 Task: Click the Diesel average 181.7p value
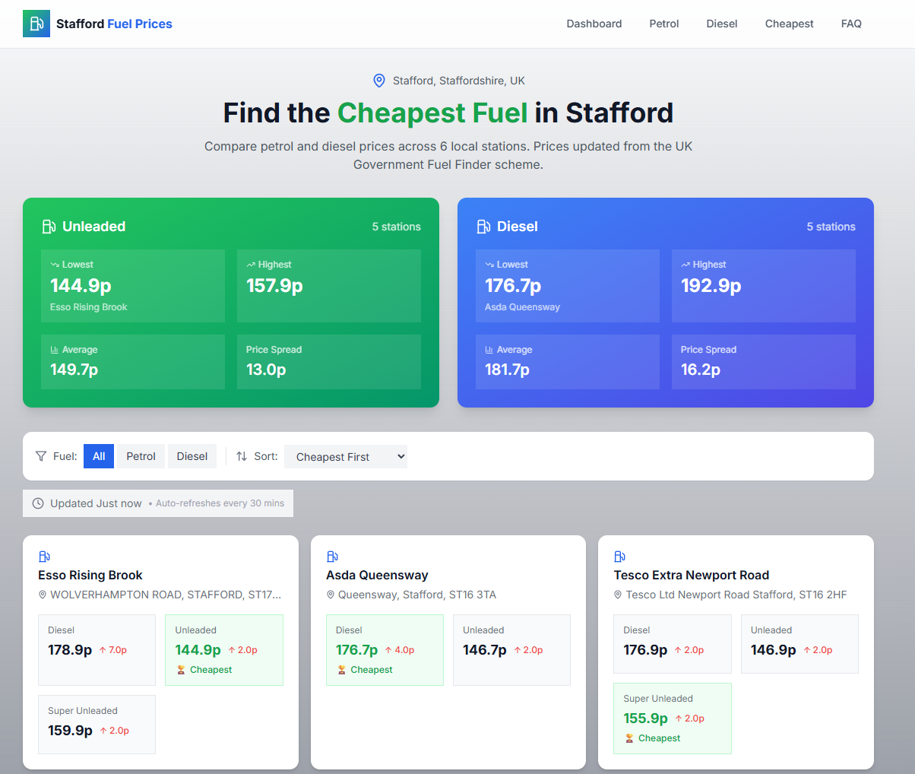point(507,370)
